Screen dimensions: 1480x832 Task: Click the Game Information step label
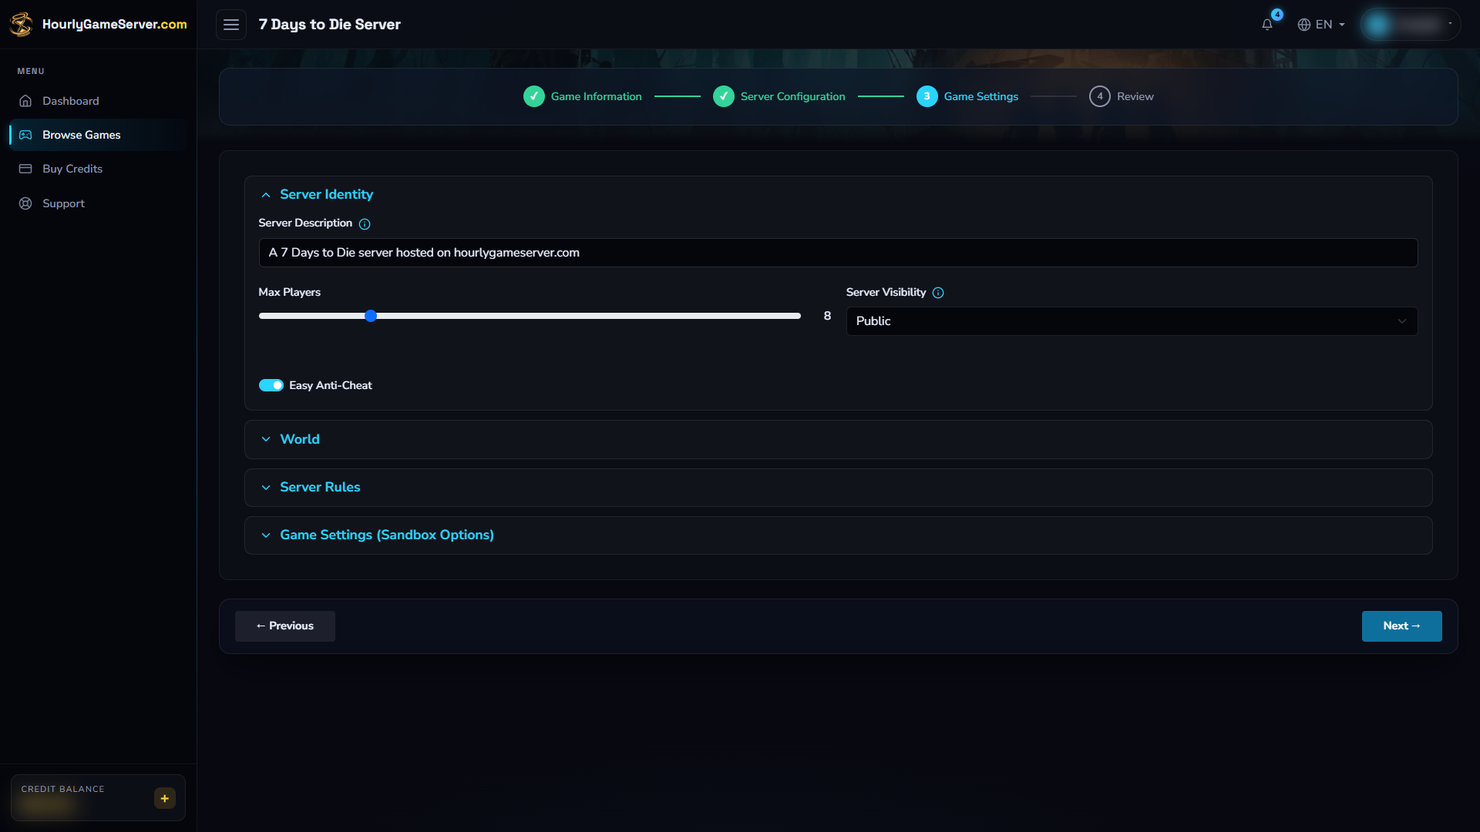(597, 96)
